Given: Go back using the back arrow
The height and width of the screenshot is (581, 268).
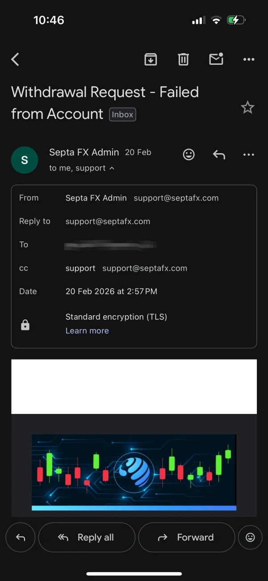Looking at the screenshot, I should click(15, 59).
